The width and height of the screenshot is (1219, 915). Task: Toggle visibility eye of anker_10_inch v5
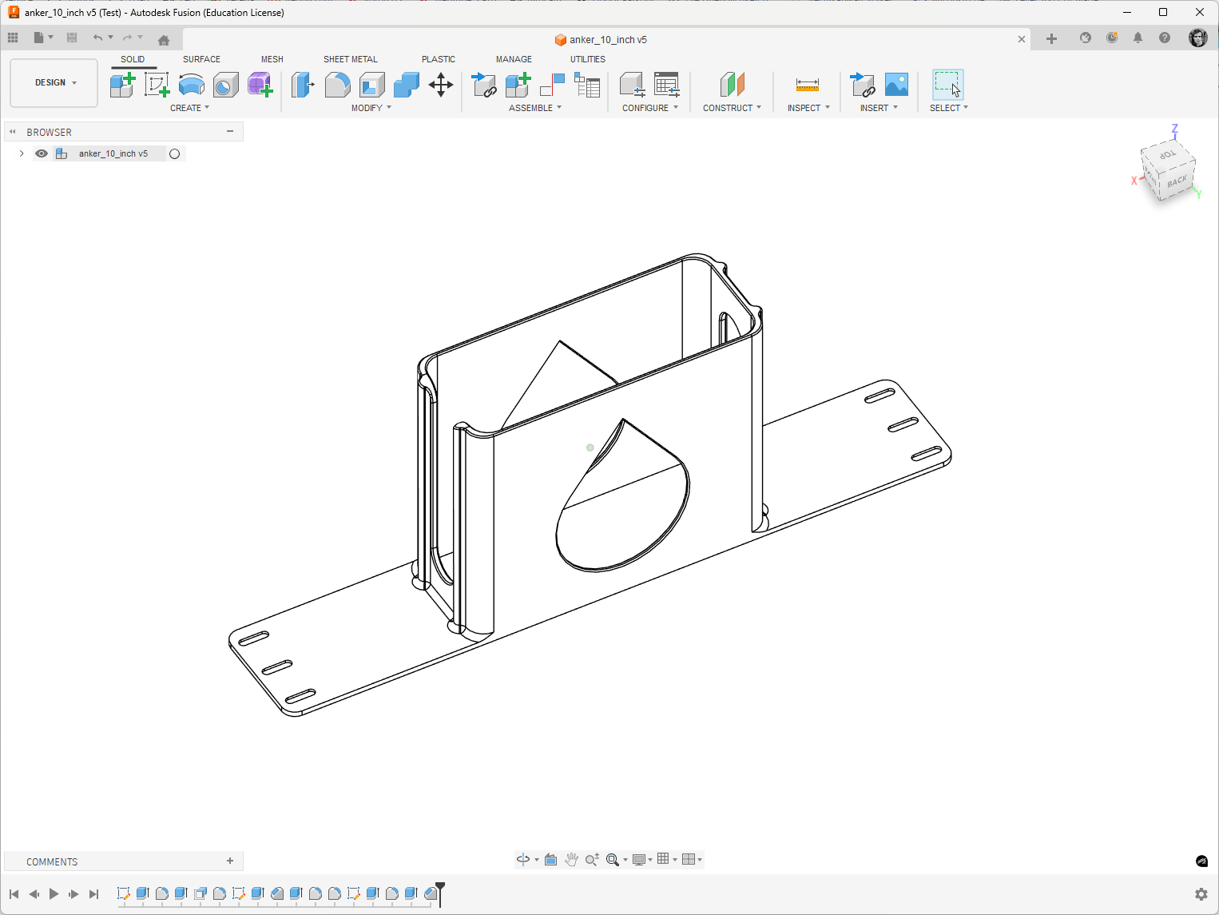42,153
